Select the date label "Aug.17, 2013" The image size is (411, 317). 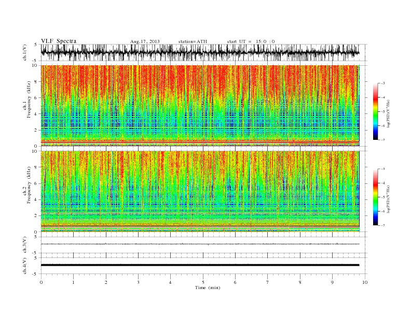pyautogui.click(x=145, y=41)
